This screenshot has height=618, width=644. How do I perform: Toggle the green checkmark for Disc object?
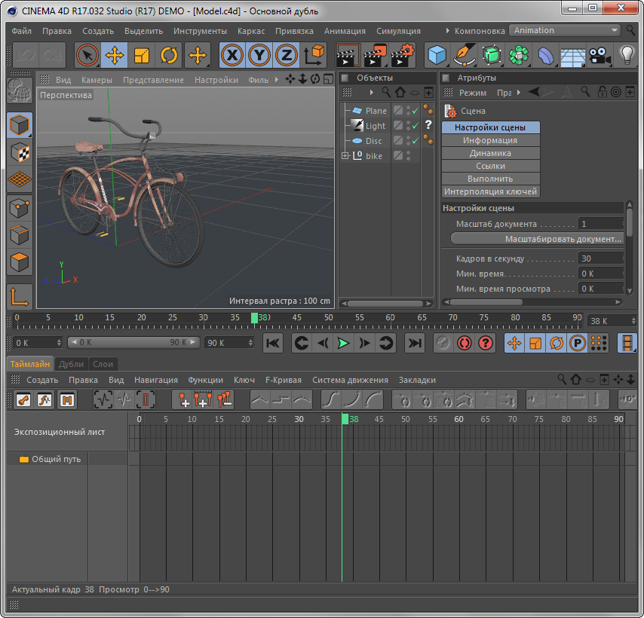414,141
